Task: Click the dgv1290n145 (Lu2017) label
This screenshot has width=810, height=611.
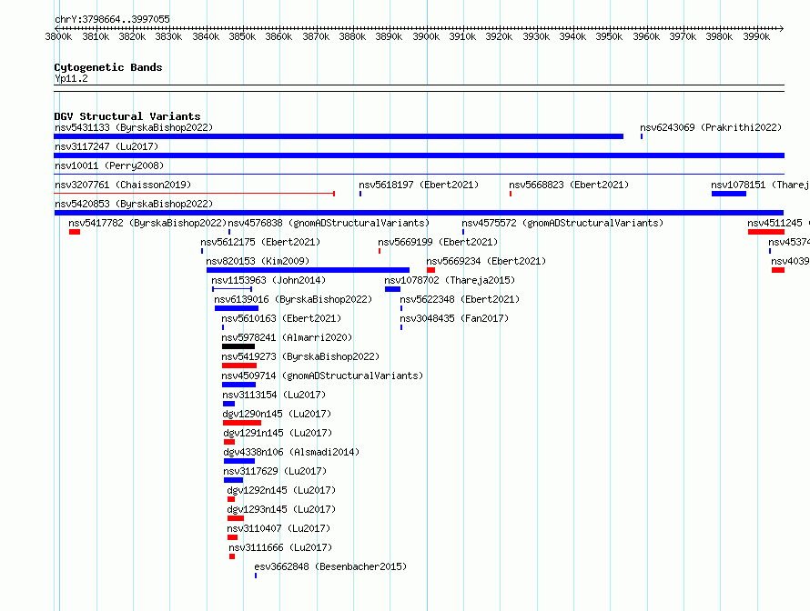Action: (x=277, y=414)
